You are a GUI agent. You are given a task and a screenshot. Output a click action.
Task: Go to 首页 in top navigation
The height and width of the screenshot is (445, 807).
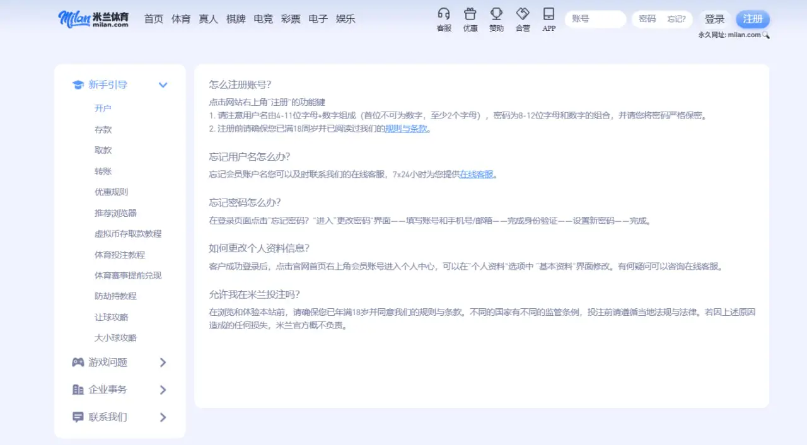tap(154, 19)
